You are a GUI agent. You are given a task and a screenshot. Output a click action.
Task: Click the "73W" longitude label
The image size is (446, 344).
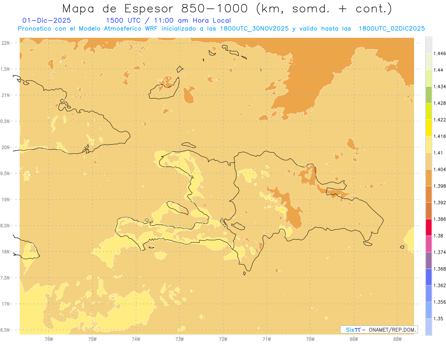(180, 339)
